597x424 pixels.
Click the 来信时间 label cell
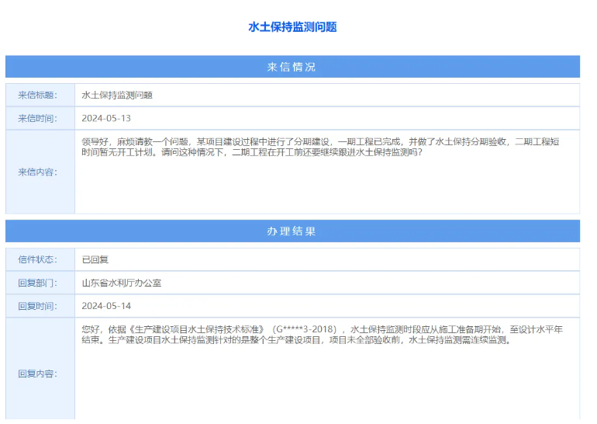click(40, 118)
